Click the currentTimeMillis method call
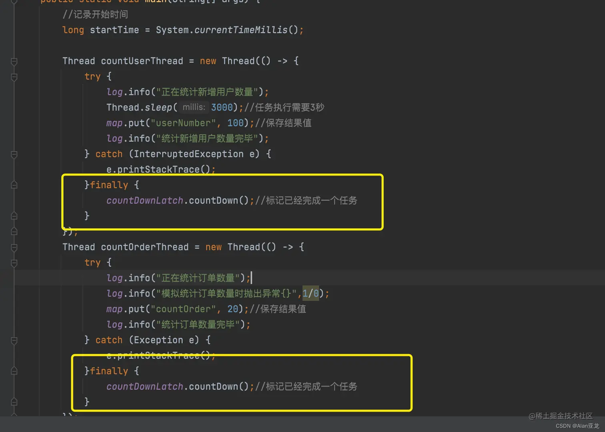 (241, 30)
